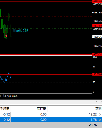
Task: Close the trade with 12.22 profit
Action: [100, 114]
